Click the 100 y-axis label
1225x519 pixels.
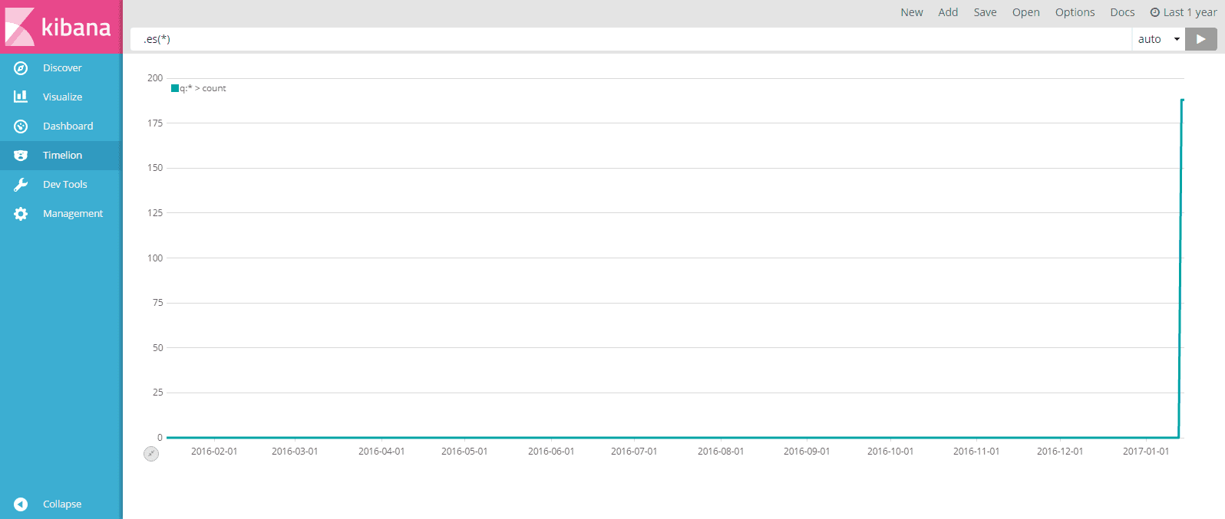[x=155, y=258]
